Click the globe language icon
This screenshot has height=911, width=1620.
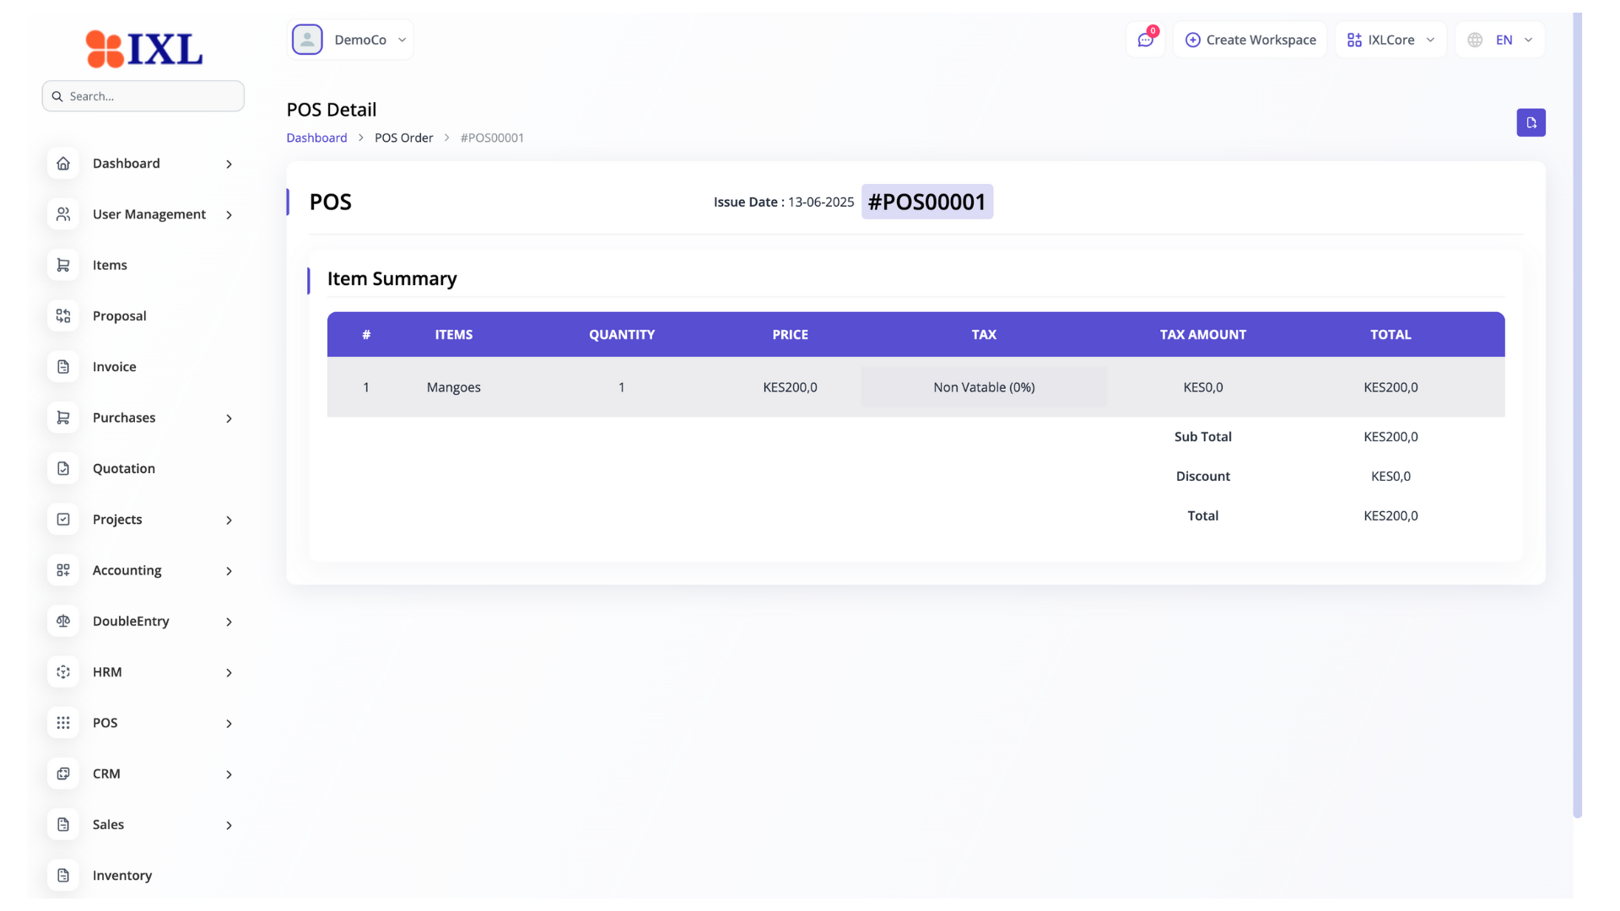(1475, 40)
